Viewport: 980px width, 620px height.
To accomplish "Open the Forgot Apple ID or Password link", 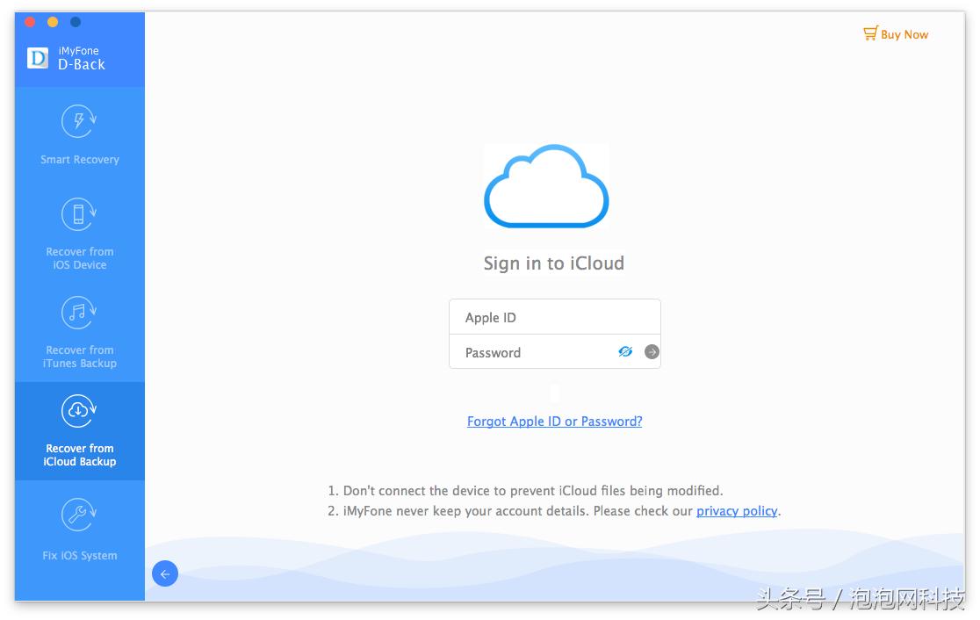I will pos(554,422).
